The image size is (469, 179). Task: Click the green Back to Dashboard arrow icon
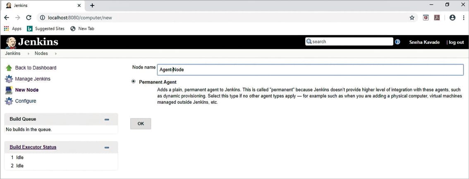click(9, 68)
